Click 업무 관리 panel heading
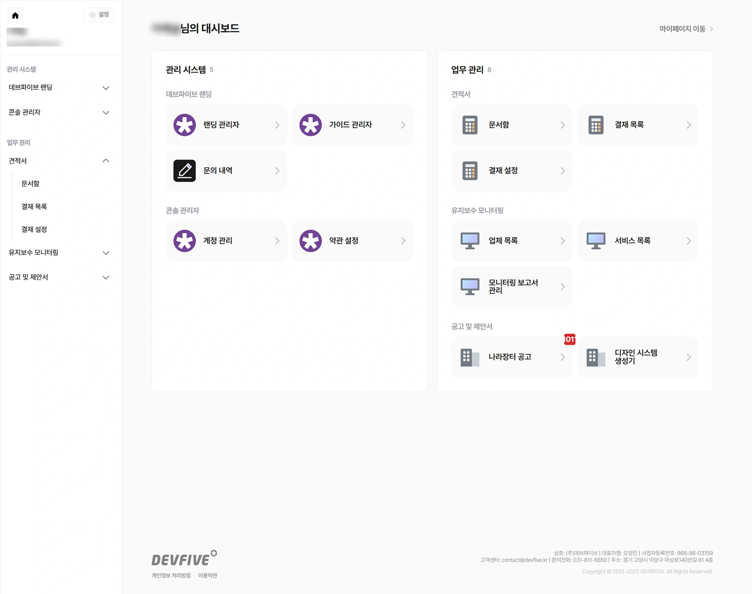The image size is (752, 594). pyautogui.click(x=467, y=70)
